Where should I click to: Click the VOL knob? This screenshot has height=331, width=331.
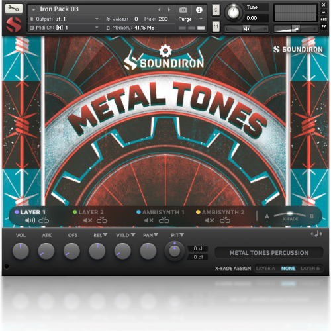pos(21,251)
